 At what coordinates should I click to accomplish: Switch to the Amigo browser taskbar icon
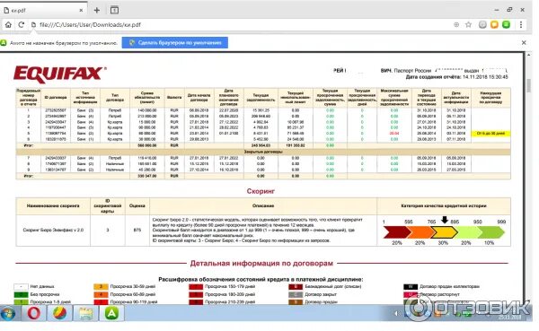point(111,313)
